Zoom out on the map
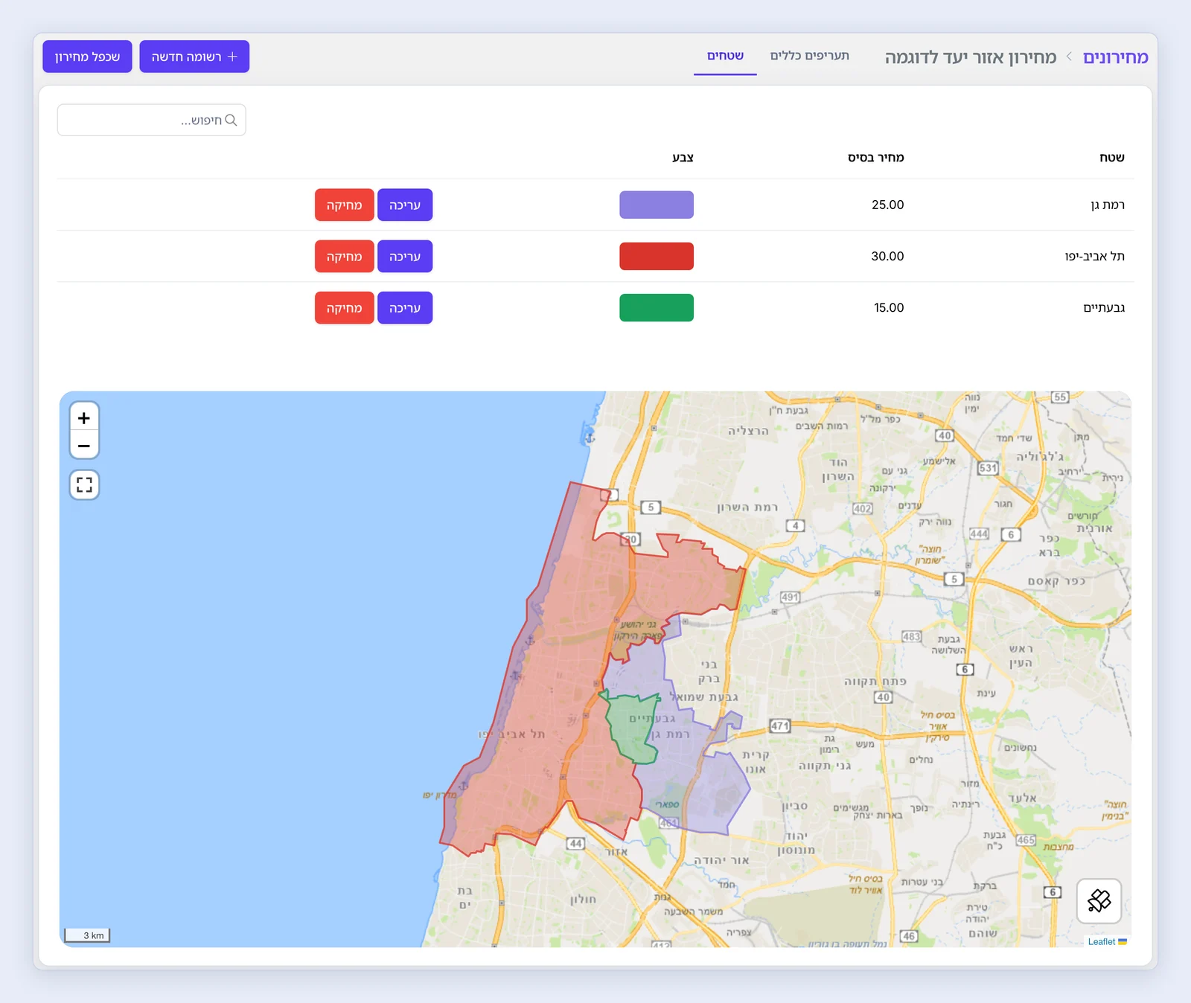Viewport: 1191px width, 1003px height. pyautogui.click(x=84, y=445)
